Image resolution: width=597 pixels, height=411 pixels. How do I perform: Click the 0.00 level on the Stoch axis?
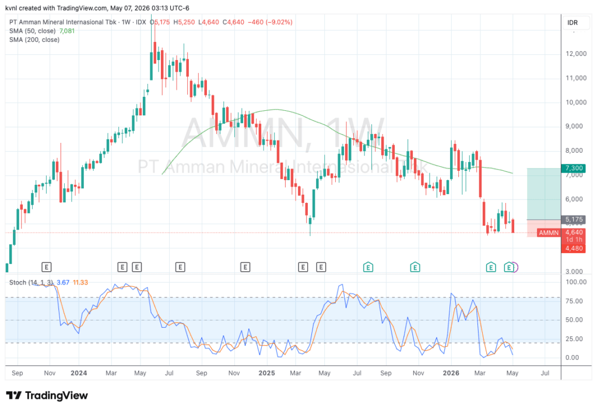click(573, 357)
